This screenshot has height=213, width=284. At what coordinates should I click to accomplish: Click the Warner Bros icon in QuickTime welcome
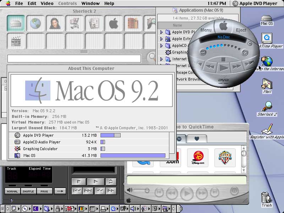pos(225,158)
